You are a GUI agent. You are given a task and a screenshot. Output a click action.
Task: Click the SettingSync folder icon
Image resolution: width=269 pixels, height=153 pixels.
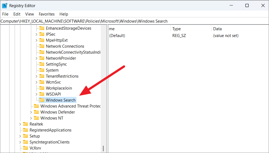pyautogui.click(x=42, y=64)
